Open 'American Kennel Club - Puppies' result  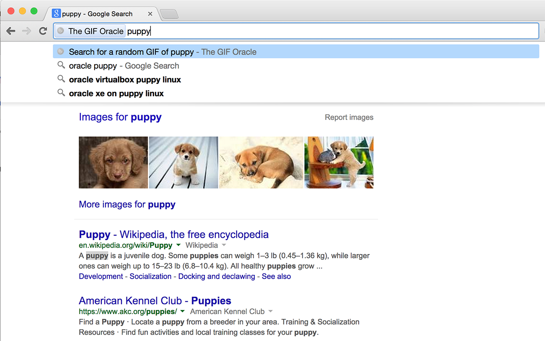tap(155, 301)
